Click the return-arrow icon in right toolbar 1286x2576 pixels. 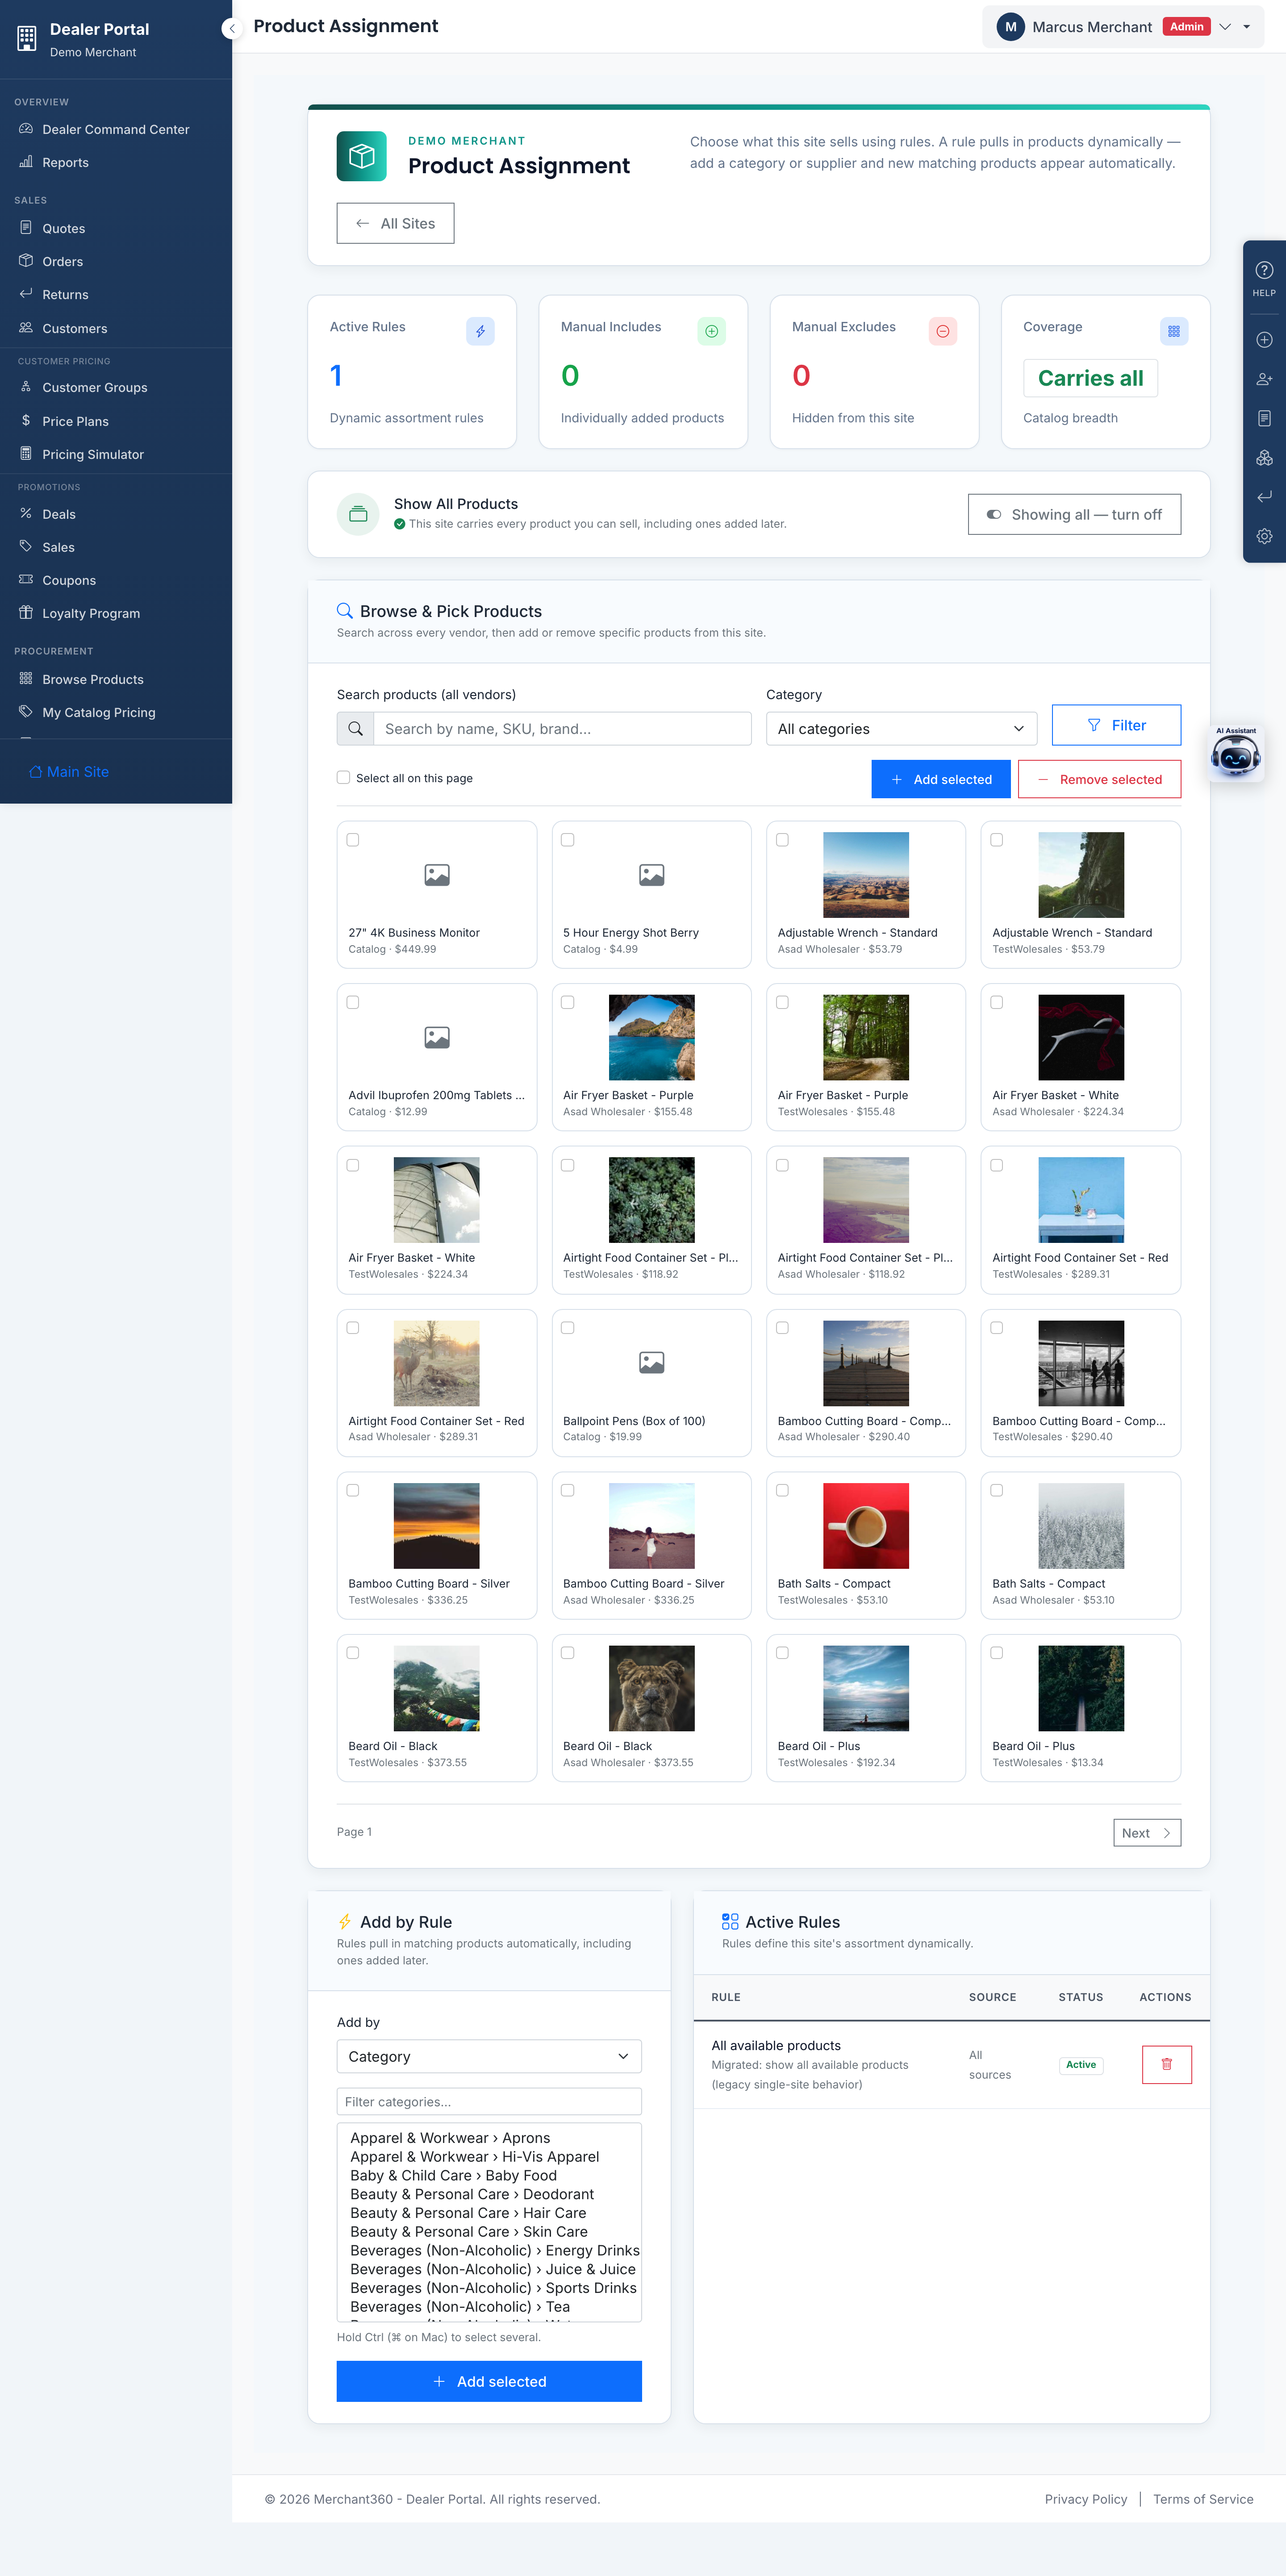coord(1264,497)
